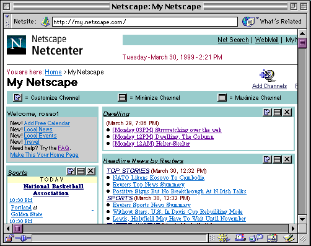Open Navigator from the component bar
Image resolution: width=311 pixels, height=246 pixels.
(x=224, y=238)
